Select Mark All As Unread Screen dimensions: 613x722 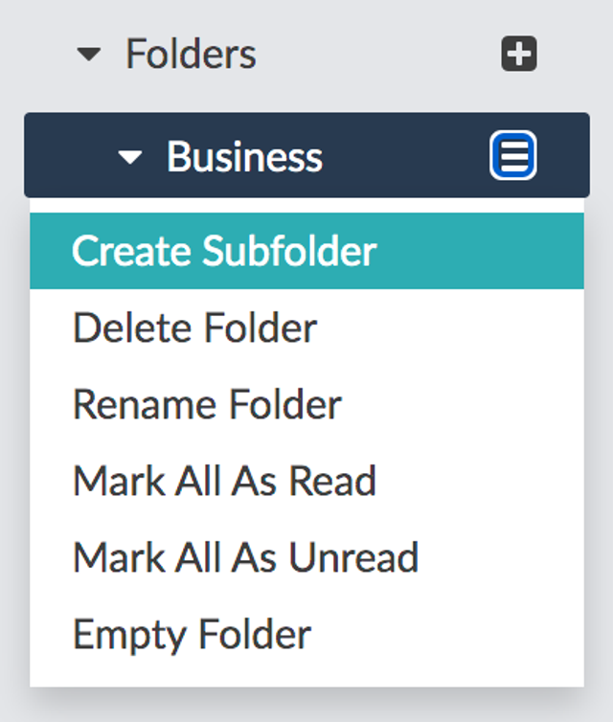[306, 557]
